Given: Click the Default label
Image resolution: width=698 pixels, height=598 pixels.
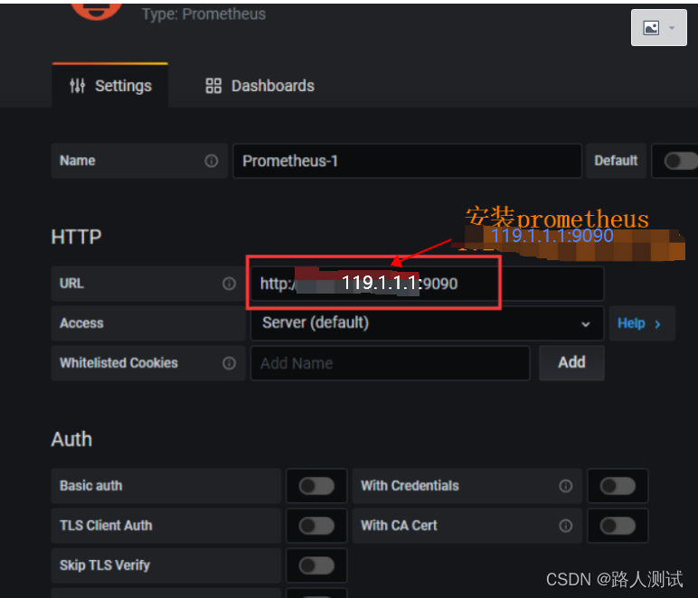Looking at the screenshot, I should [616, 161].
